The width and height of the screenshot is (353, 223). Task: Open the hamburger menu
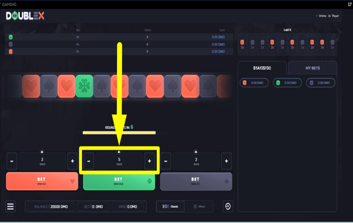[x=11, y=207]
